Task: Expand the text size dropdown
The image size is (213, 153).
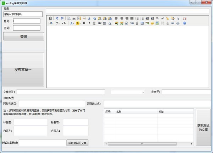Action: 64,23
